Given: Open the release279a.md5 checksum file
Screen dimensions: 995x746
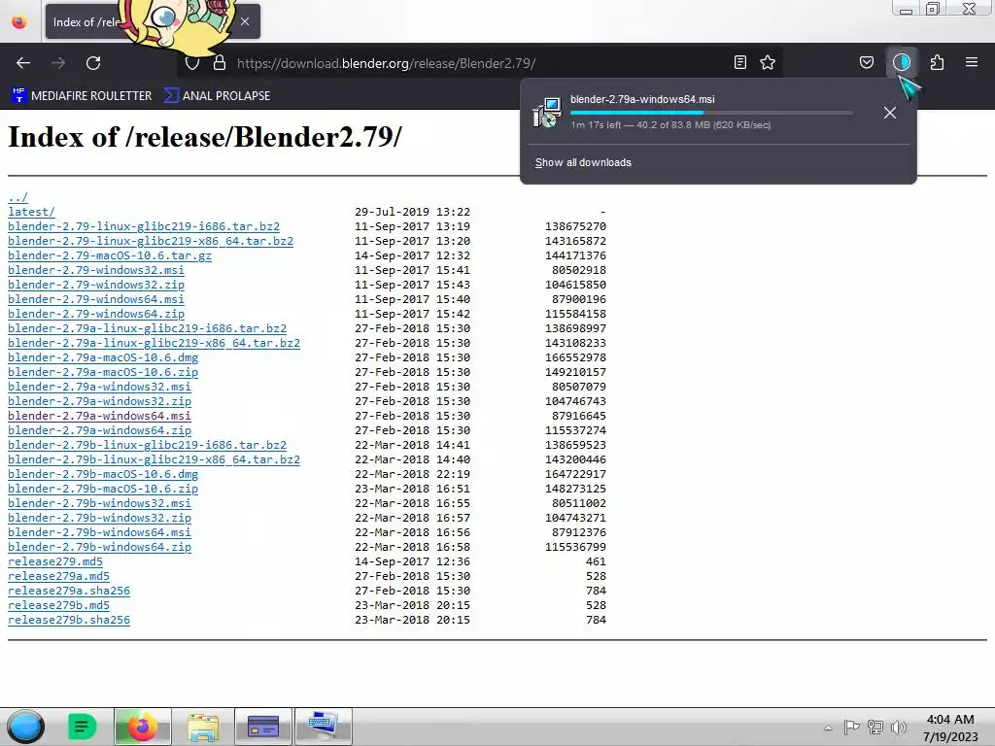Looking at the screenshot, I should 58,577.
